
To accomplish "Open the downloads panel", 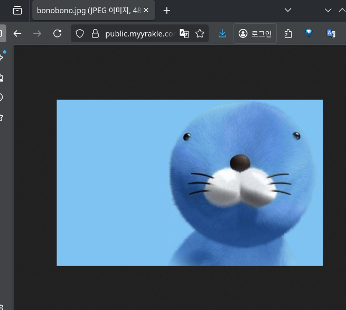I will coord(222,34).
